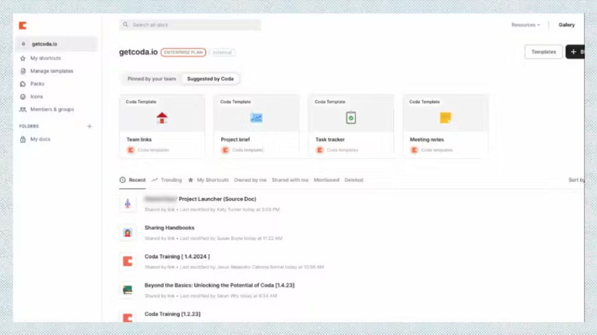Open the Sort by dropdown
The height and width of the screenshot is (335, 597).
576,180
